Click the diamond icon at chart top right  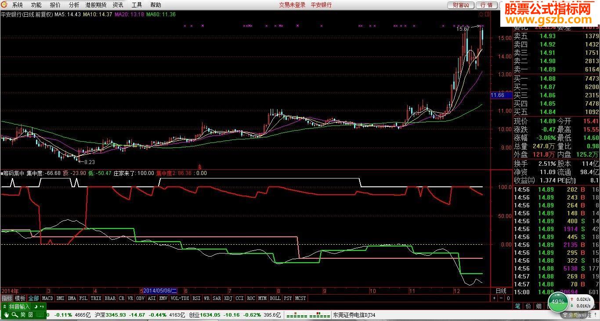481,14
